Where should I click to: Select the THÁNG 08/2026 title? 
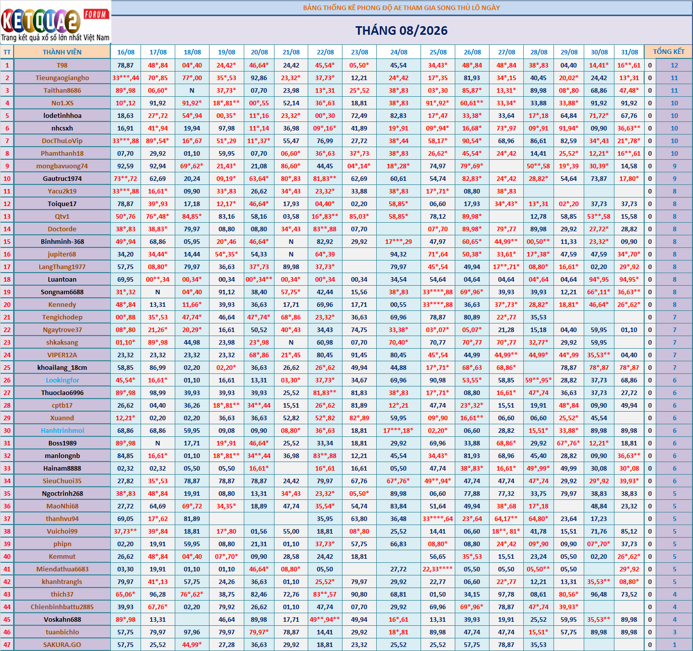401,31
